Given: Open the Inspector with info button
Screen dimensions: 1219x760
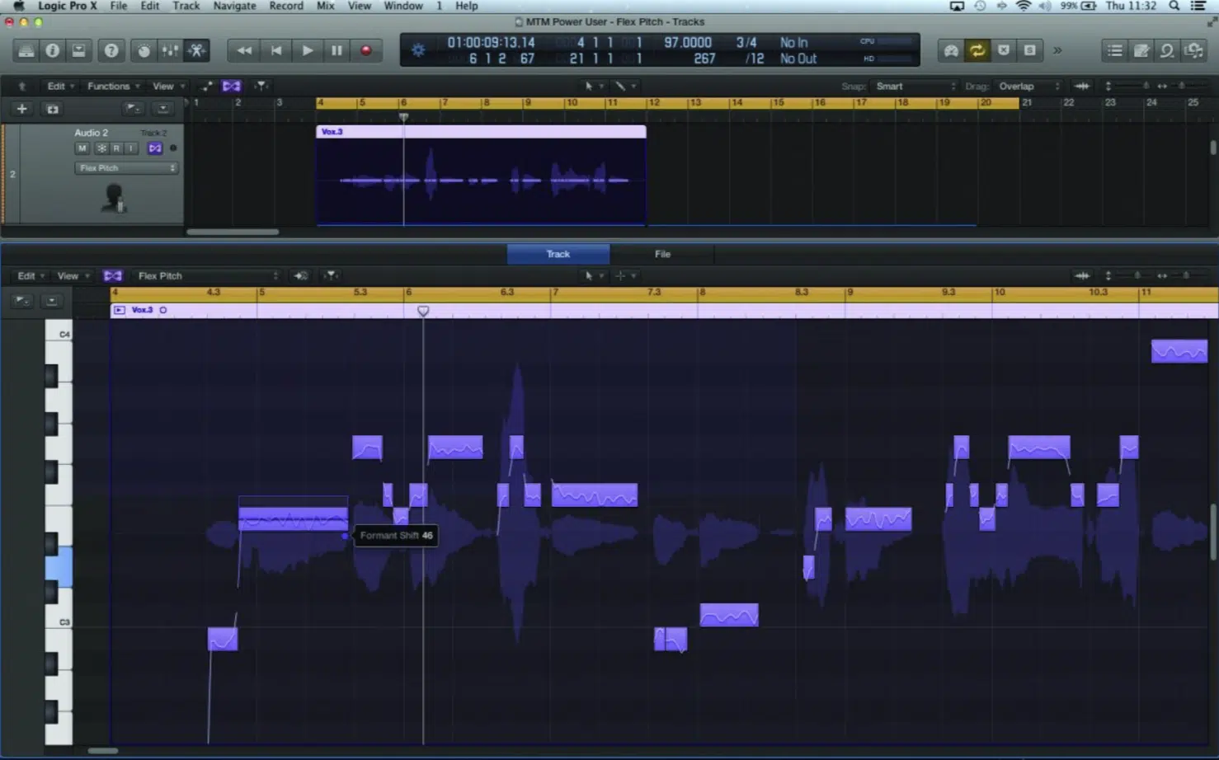Looking at the screenshot, I should tap(53, 51).
